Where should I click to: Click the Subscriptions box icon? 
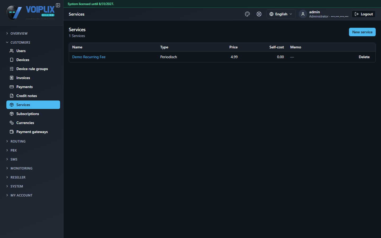pos(12,114)
